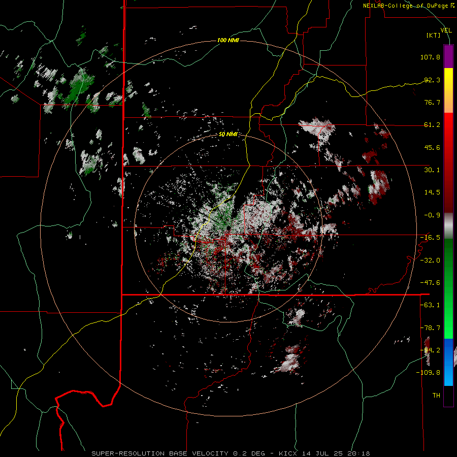Image resolution: width=457 pixels, height=457 pixels.
Task: Click the -47.6 legend value
Action: click(430, 283)
